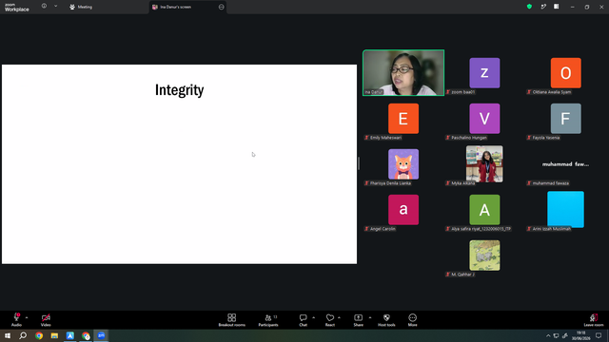Image resolution: width=609 pixels, height=342 pixels.
Task: Open meeting info icon near Zoom Workplace
Action: tap(44, 7)
